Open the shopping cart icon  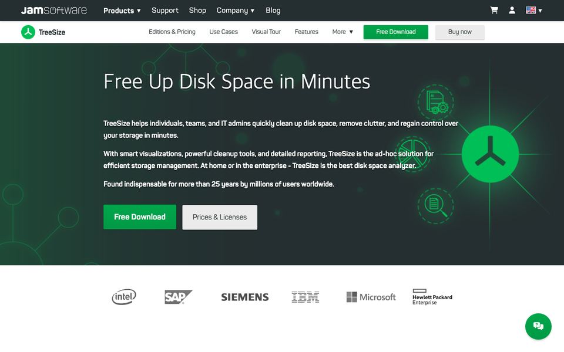click(x=494, y=10)
